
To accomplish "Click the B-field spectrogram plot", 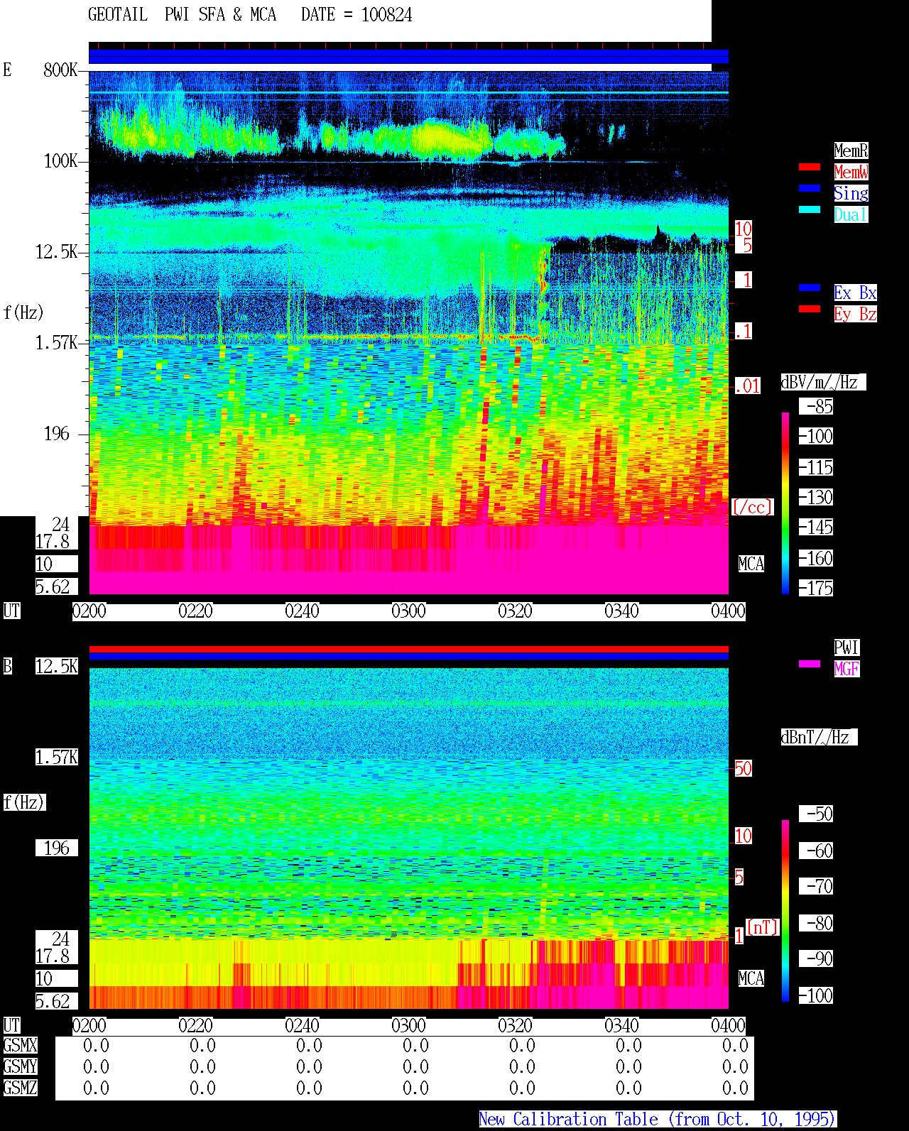I will [x=408, y=838].
